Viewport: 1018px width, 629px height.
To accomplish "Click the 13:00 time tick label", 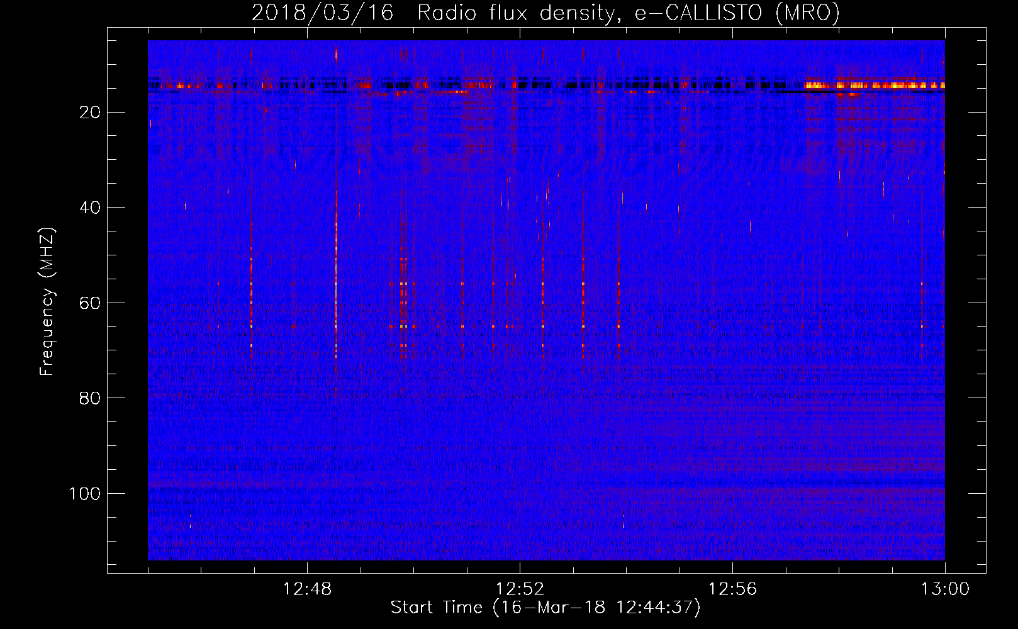I will 945,589.
